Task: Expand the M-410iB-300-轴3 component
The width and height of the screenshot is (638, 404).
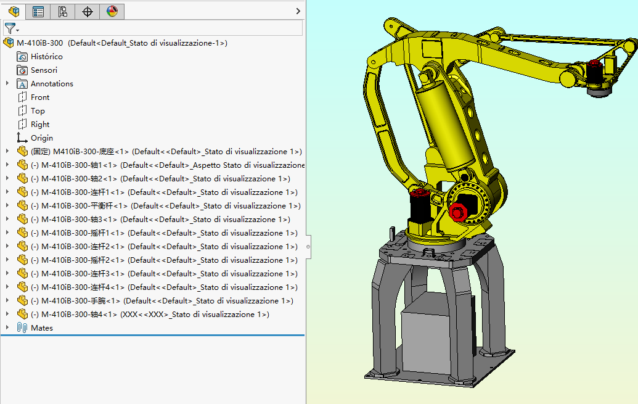Action: tap(7, 219)
